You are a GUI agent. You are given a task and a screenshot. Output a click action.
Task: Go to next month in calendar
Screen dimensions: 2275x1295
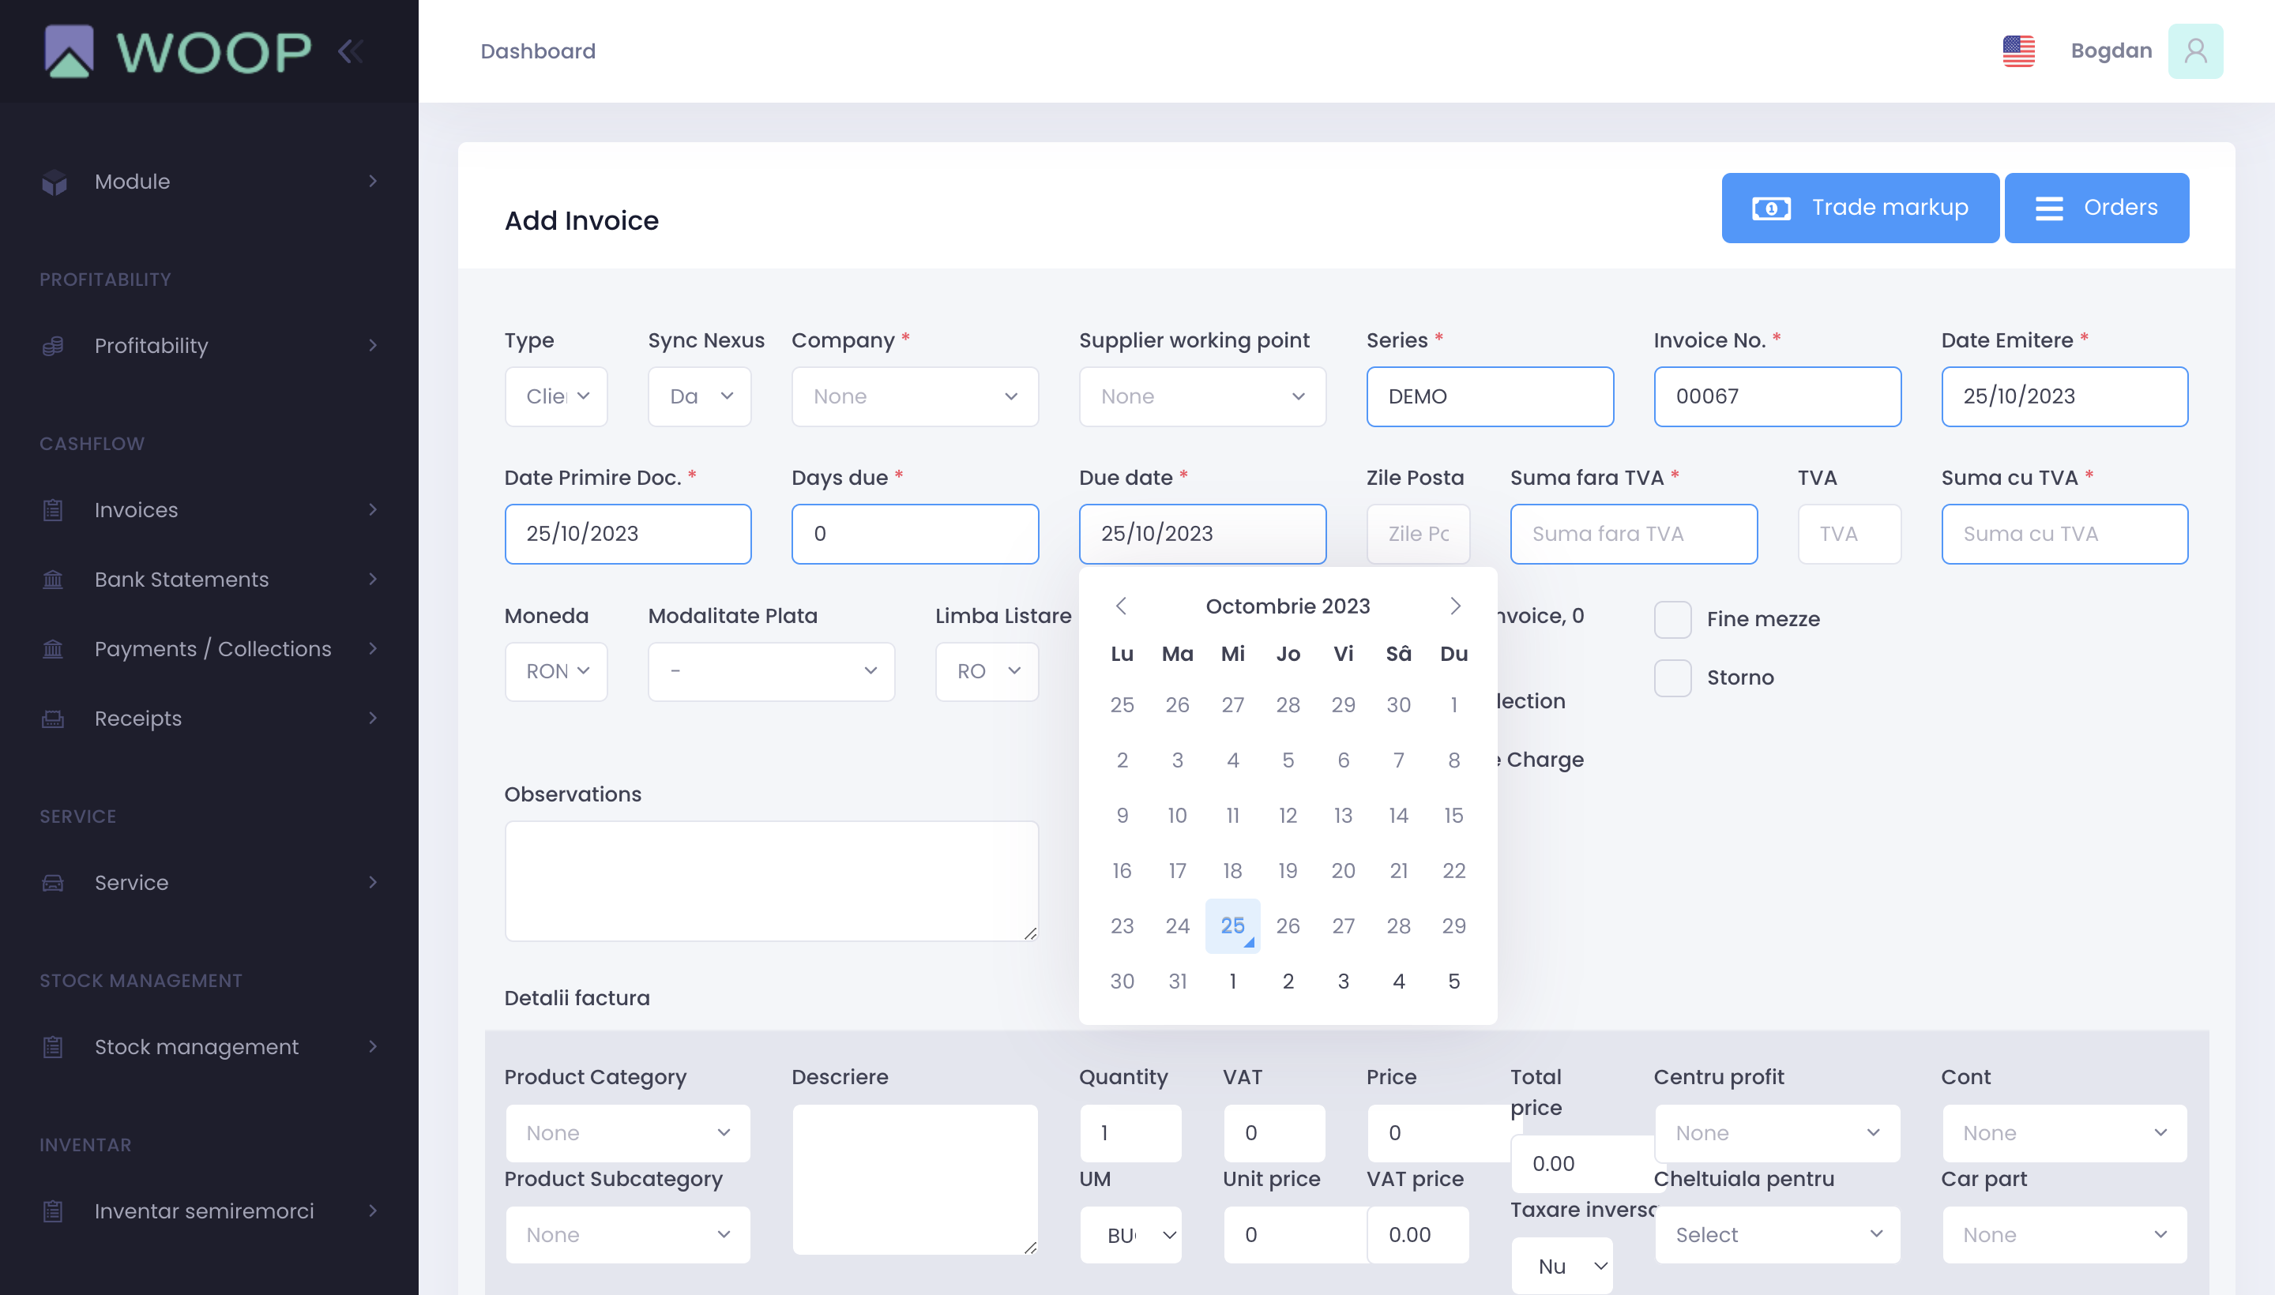(x=1455, y=606)
